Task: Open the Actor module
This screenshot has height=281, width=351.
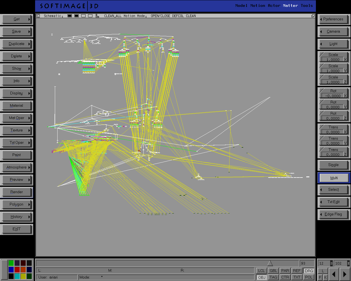Action: click(274, 5)
